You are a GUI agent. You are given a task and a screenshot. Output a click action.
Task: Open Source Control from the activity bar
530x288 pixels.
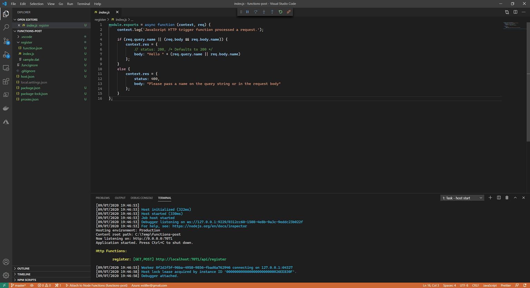click(x=6, y=41)
